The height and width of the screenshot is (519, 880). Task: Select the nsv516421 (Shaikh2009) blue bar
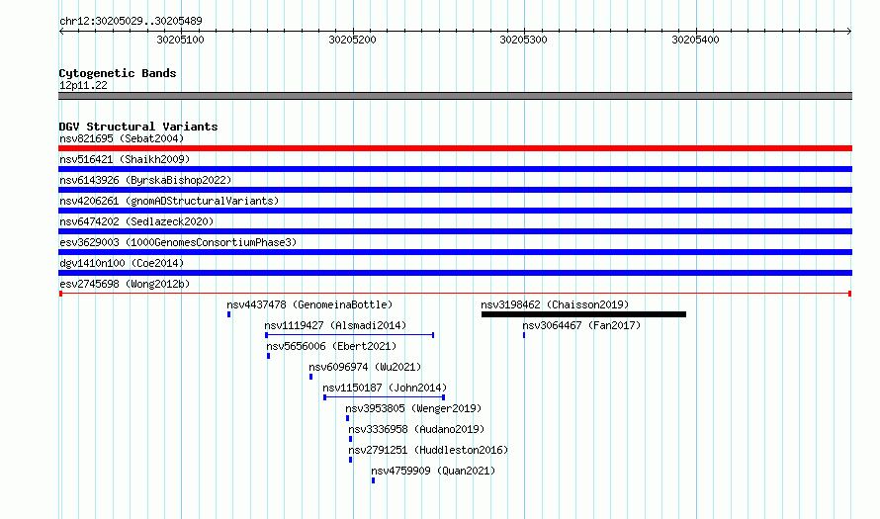point(455,169)
